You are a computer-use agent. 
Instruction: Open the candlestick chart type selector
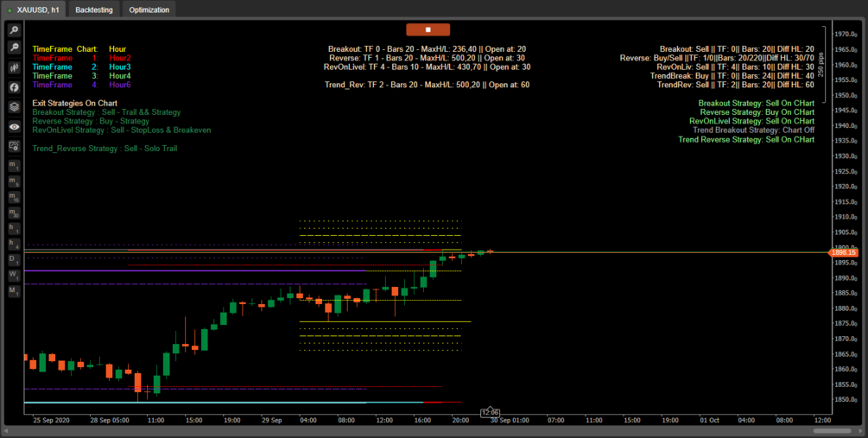pyautogui.click(x=15, y=67)
